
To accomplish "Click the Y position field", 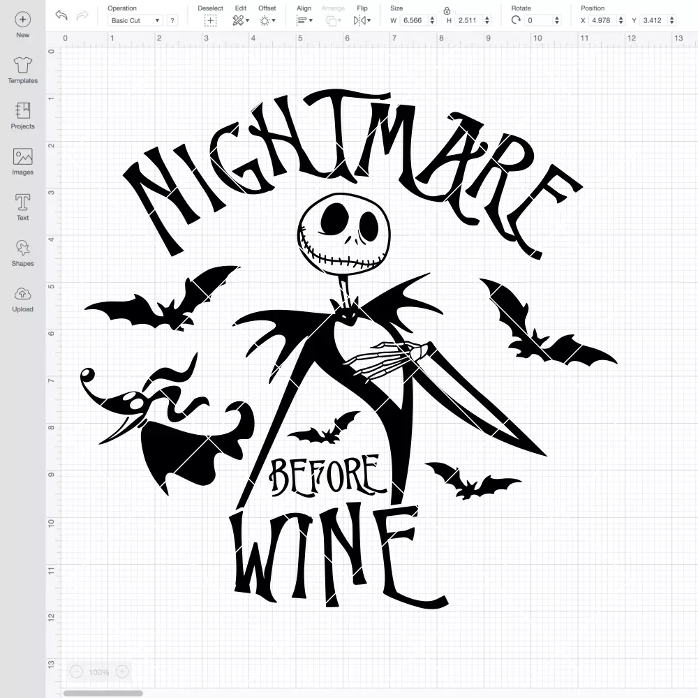I will point(653,20).
